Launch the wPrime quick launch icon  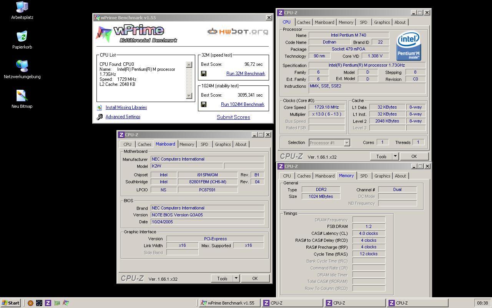pos(66,303)
